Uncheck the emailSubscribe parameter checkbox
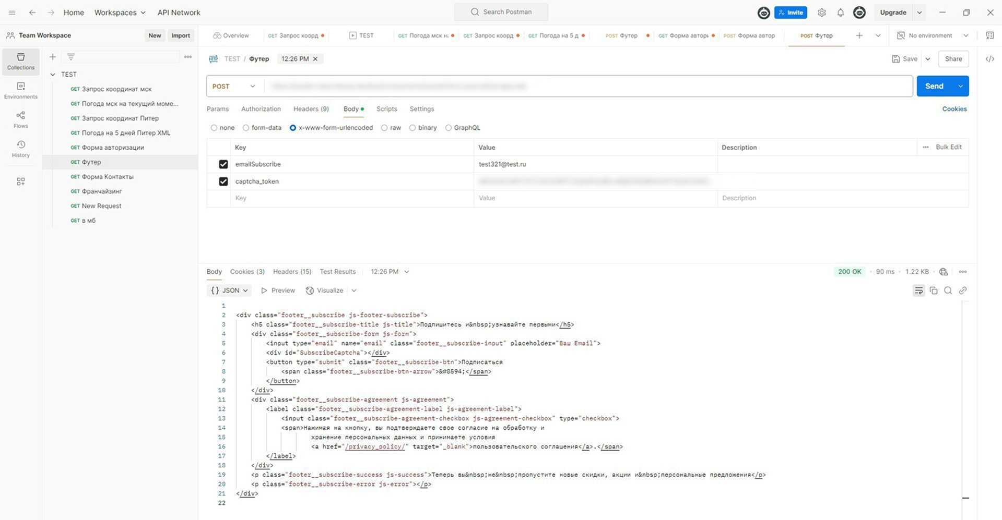This screenshot has width=1002, height=520. tap(223, 164)
